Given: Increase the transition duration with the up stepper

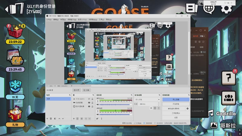Looking at the screenshot, I should (x=159, y=103).
